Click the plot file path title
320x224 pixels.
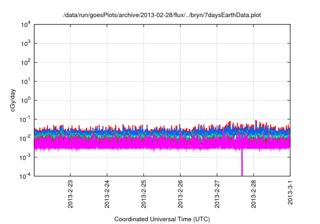click(x=162, y=15)
